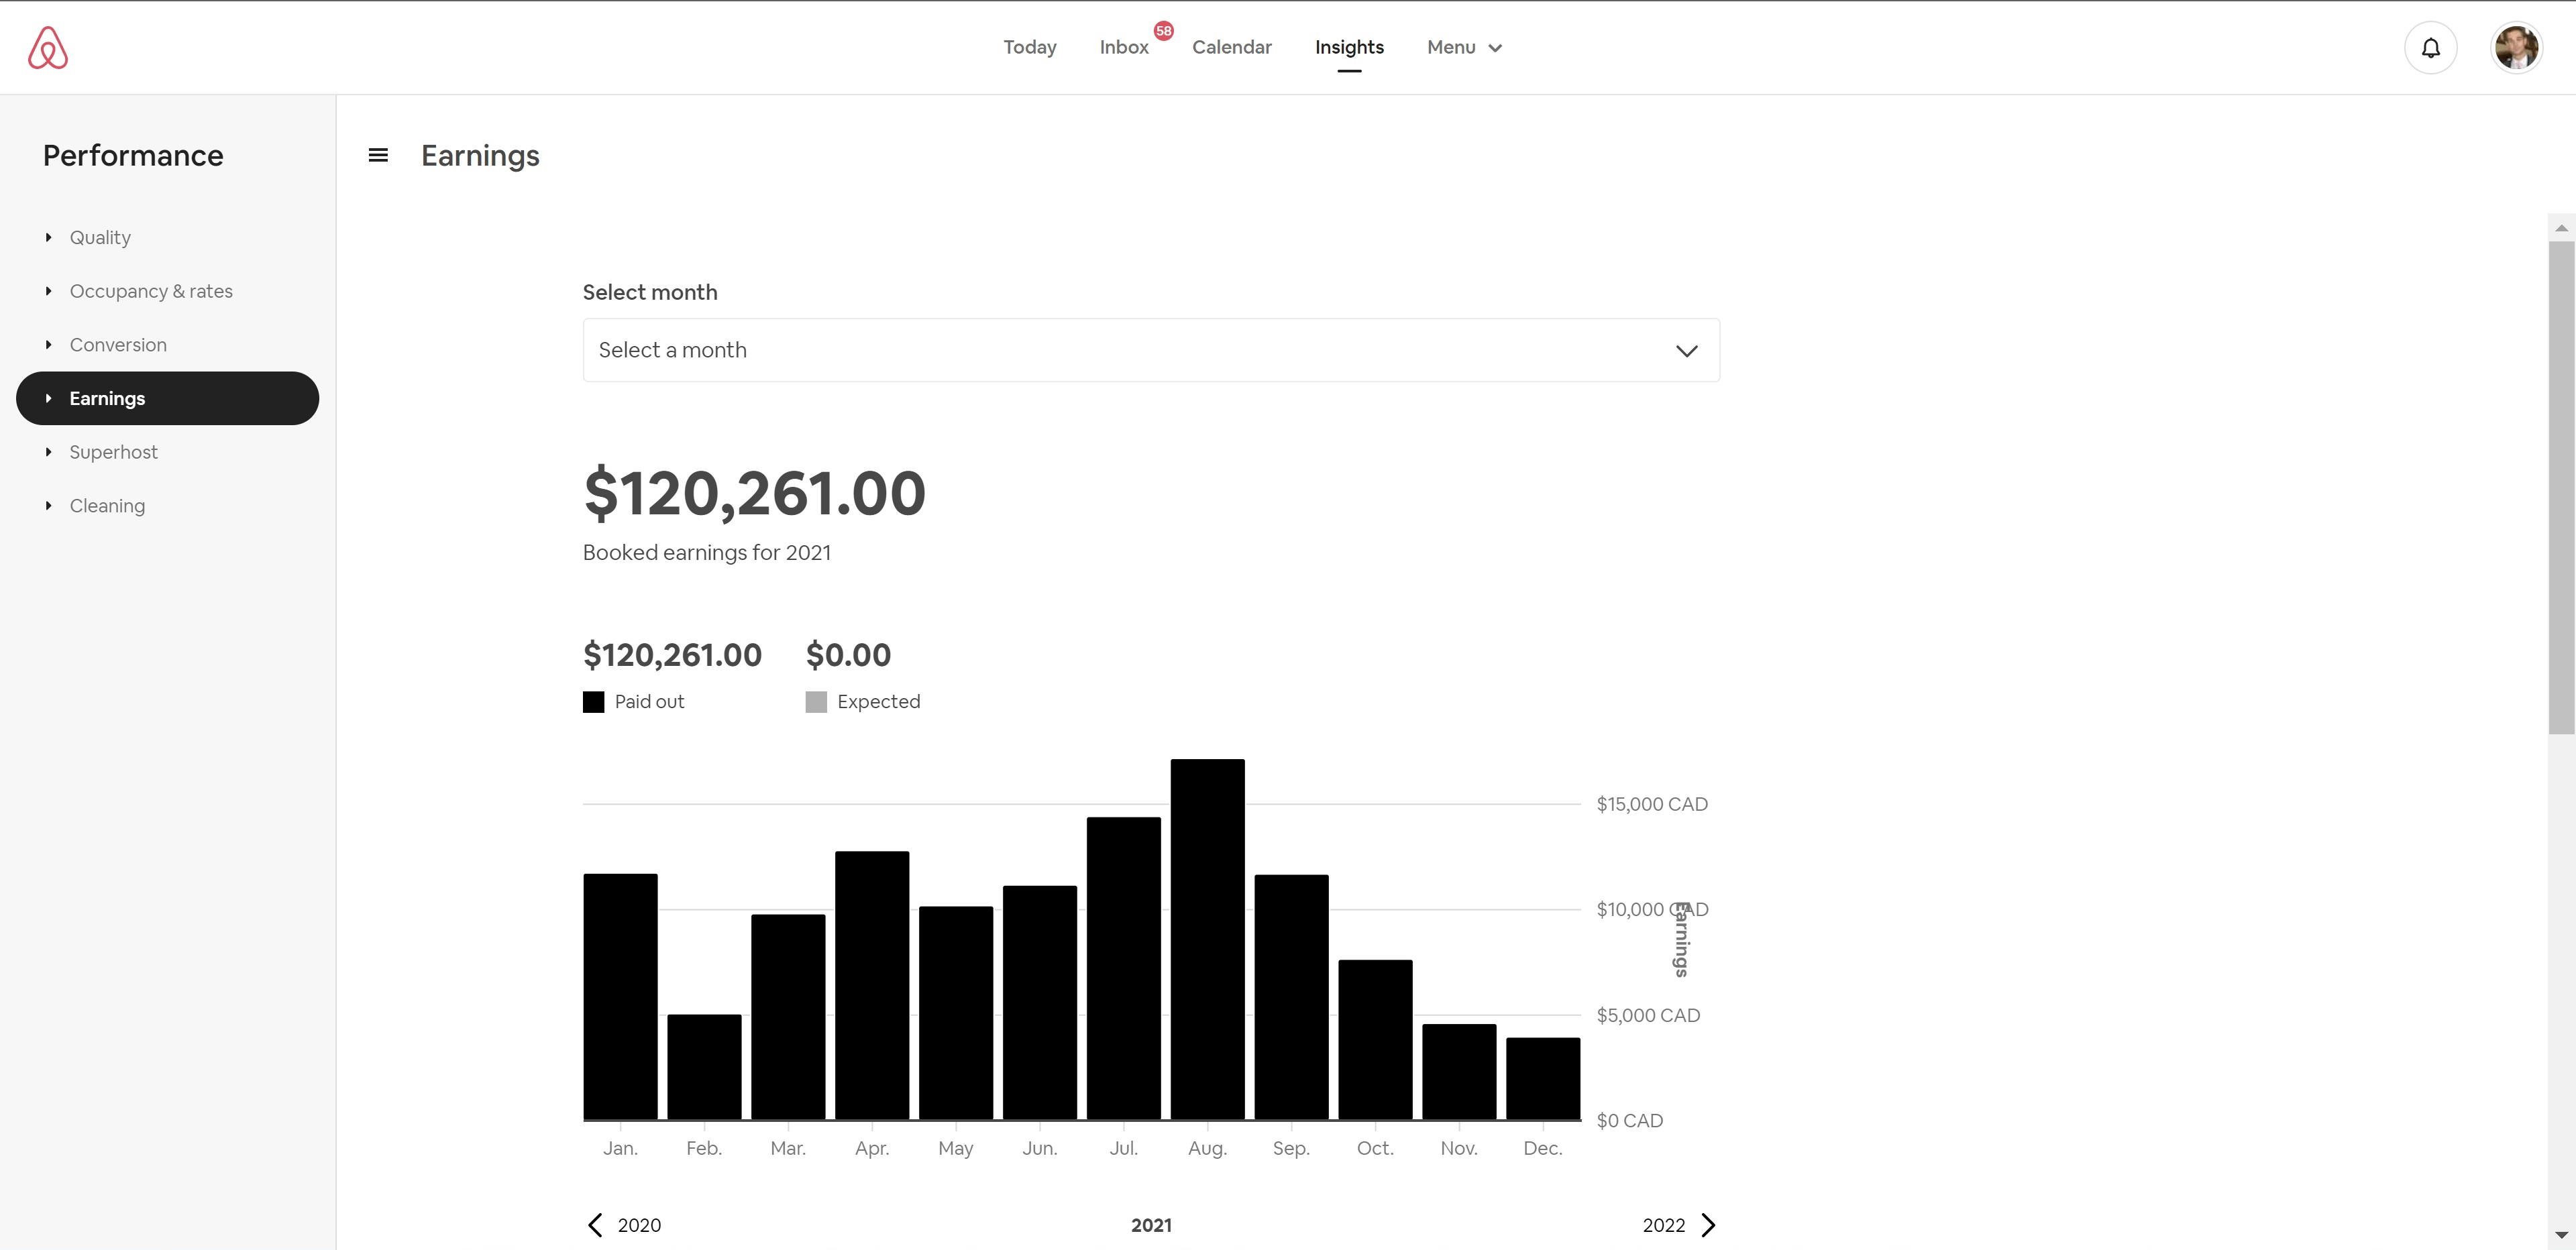Expand the Quality sidebar section
Image resolution: width=2576 pixels, height=1250 pixels.
[x=100, y=237]
